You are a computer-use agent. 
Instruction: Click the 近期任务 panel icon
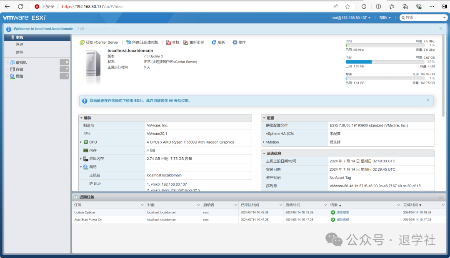click(76, 197)
